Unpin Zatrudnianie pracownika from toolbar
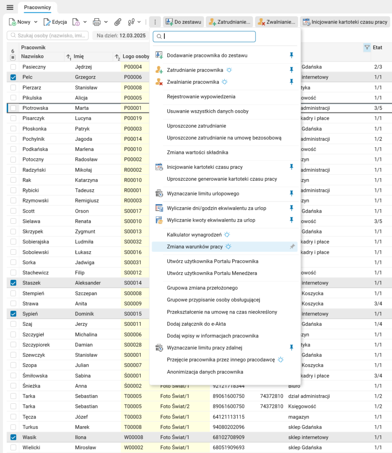This screenshot has width=392, height=453. coord(291,70)
